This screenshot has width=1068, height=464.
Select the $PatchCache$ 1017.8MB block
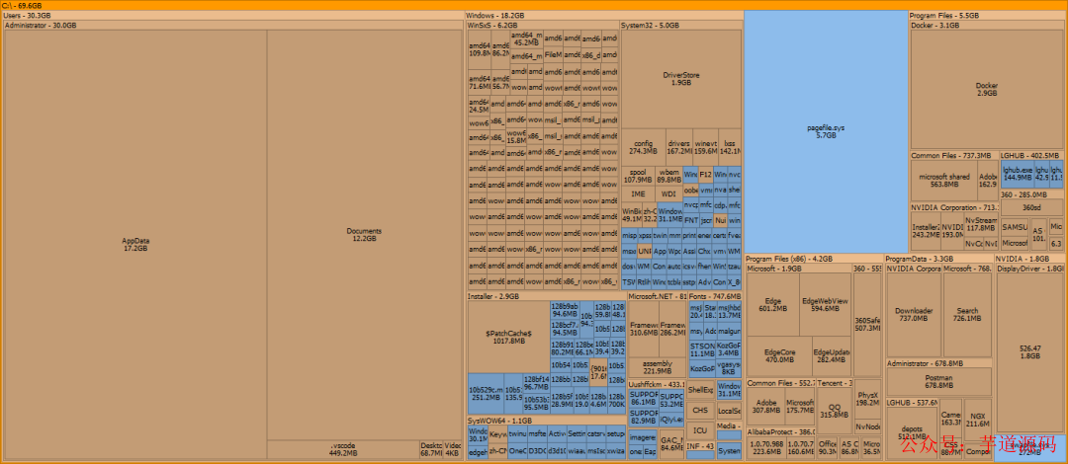[x=508, y=337]
